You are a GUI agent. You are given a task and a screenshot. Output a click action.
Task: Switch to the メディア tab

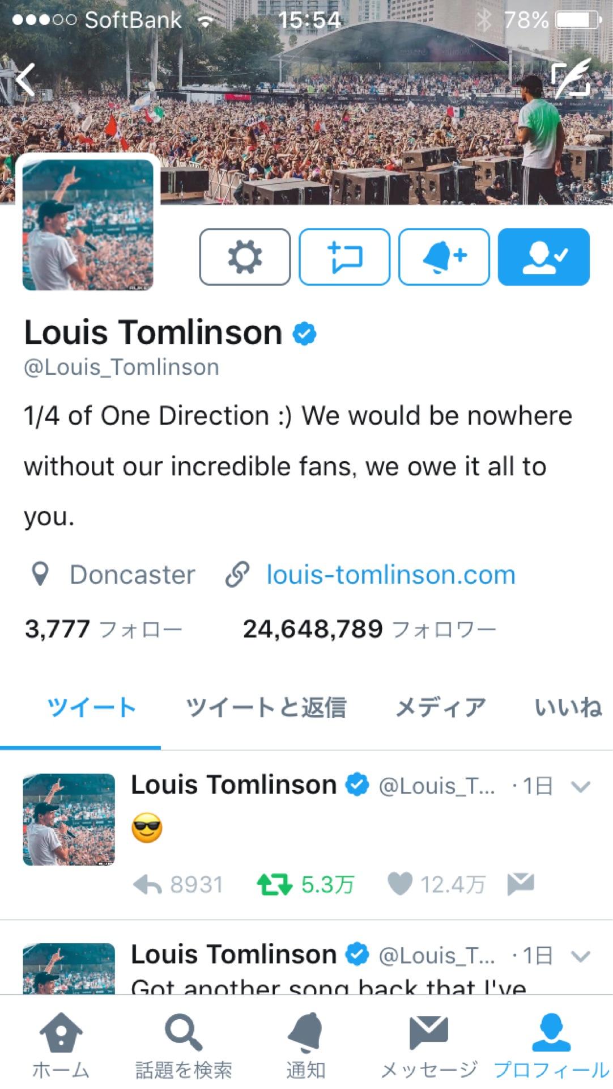pos(440,708)
